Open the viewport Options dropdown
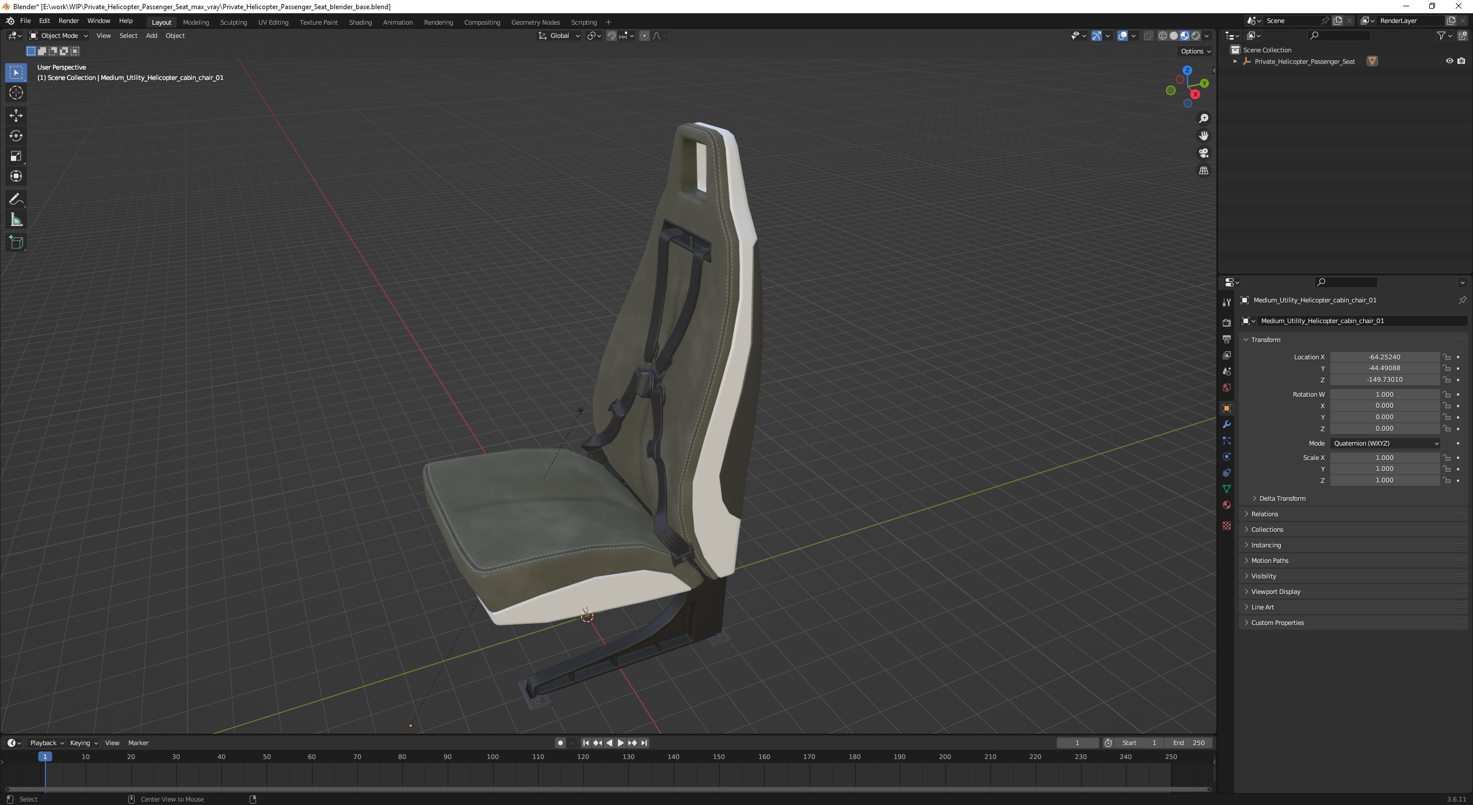 click(x=1196, y=51)
